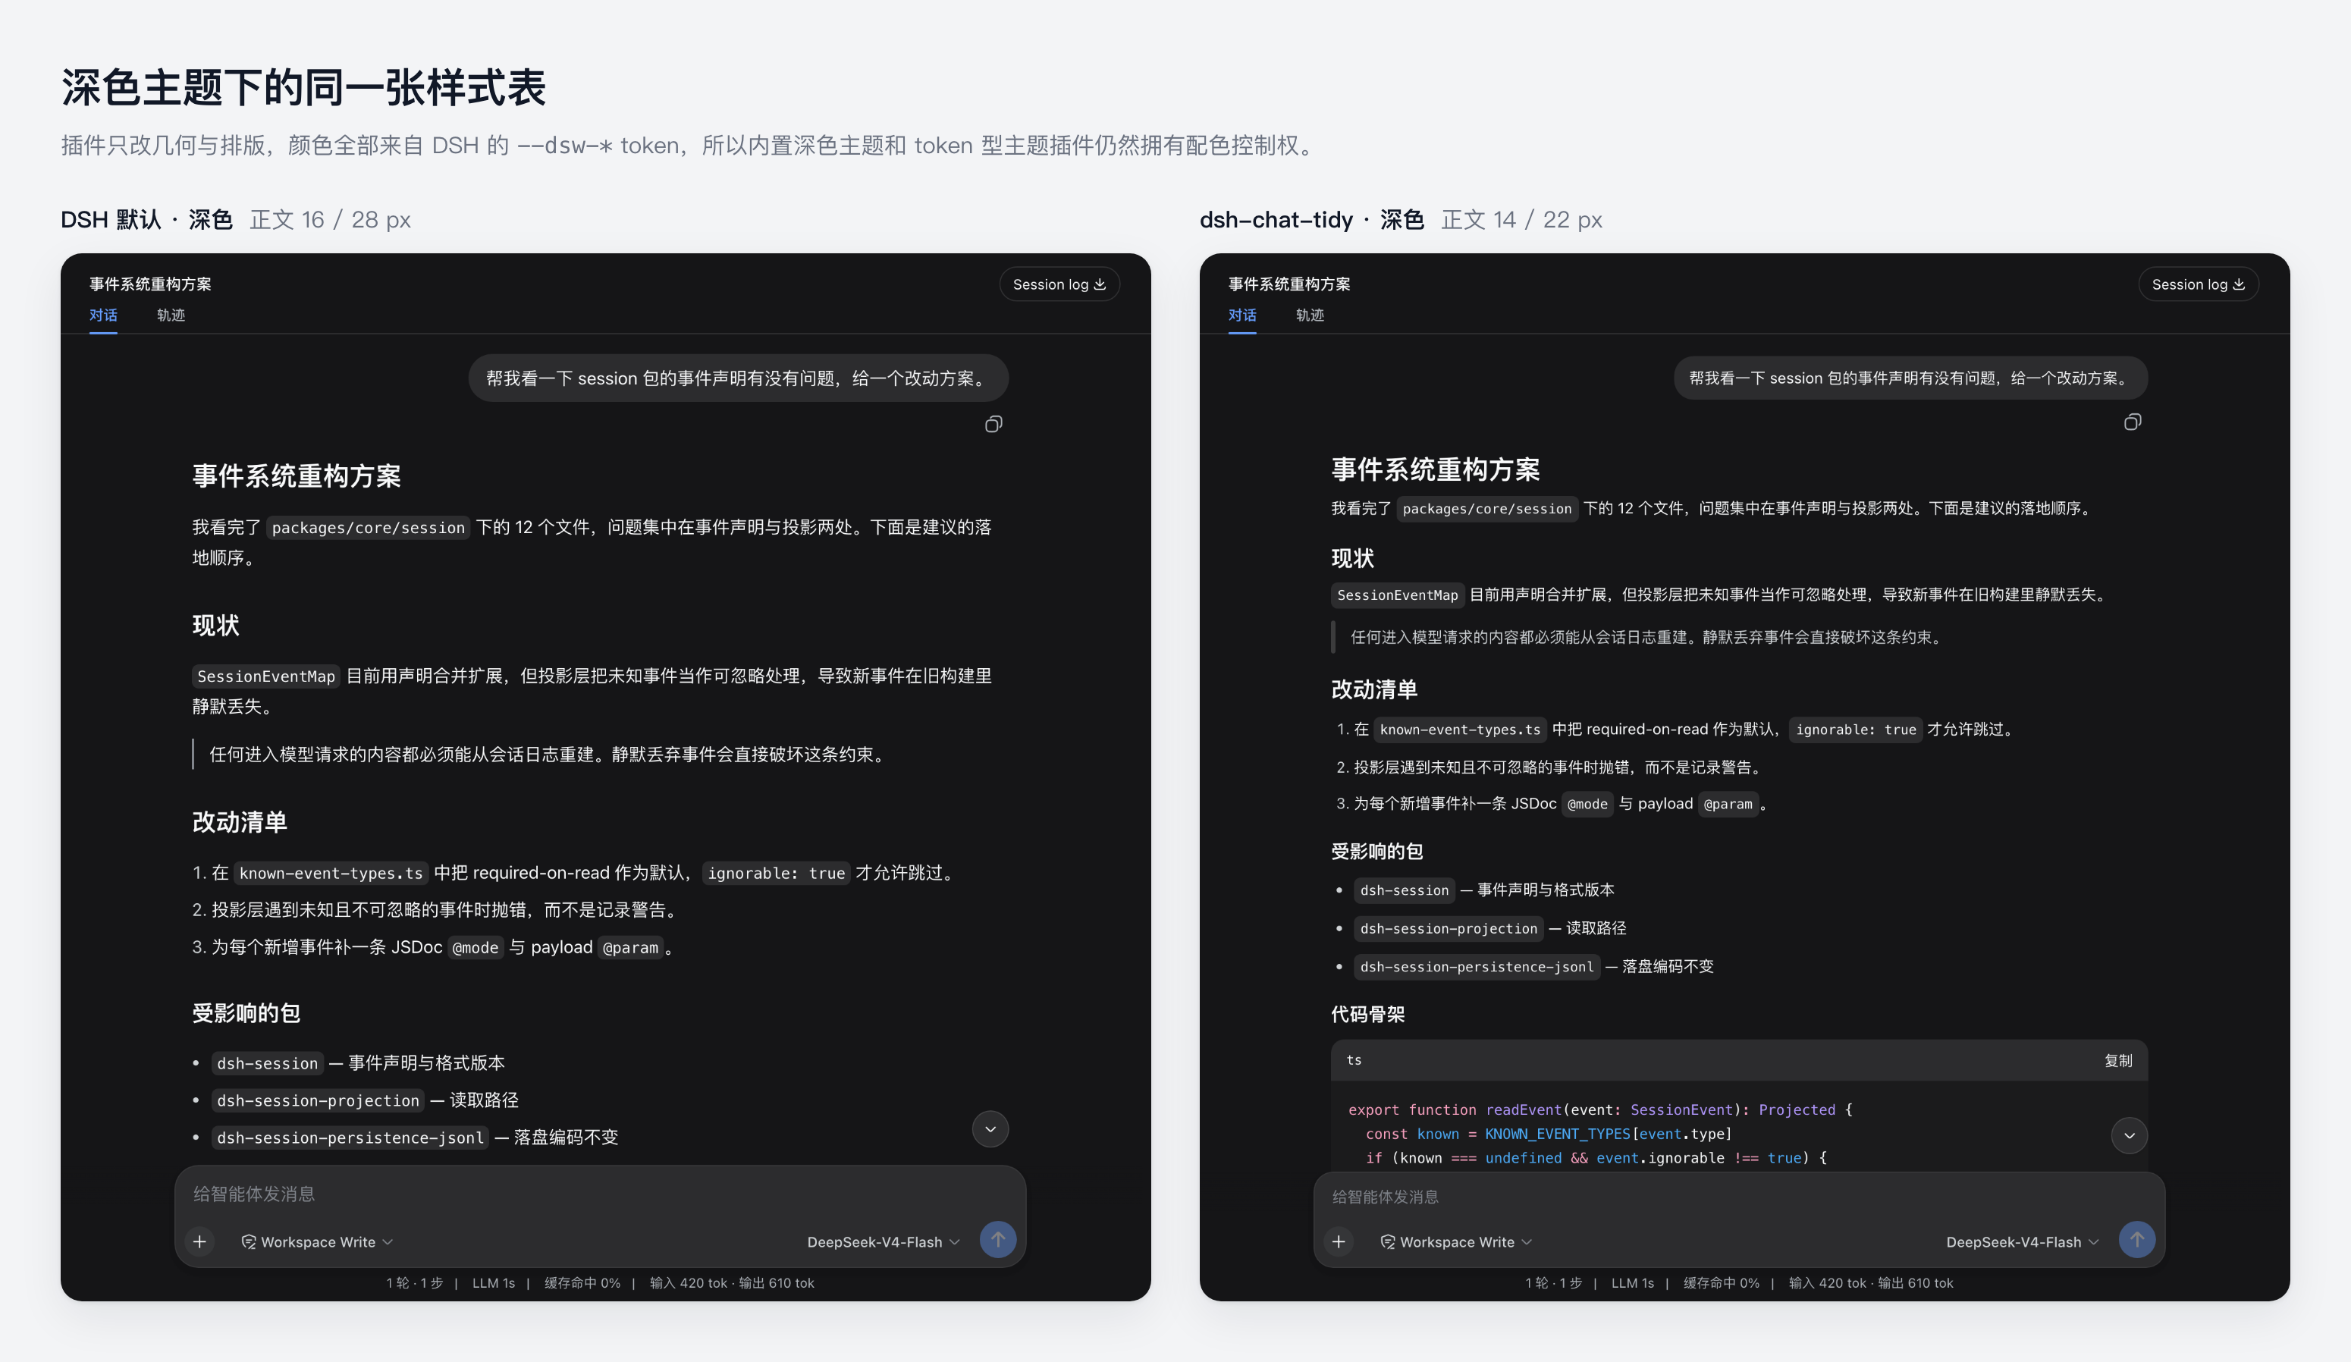
Task: Open DeepSeek-V4-Flash model selector in left composer
Action: tap(883, 1243)
